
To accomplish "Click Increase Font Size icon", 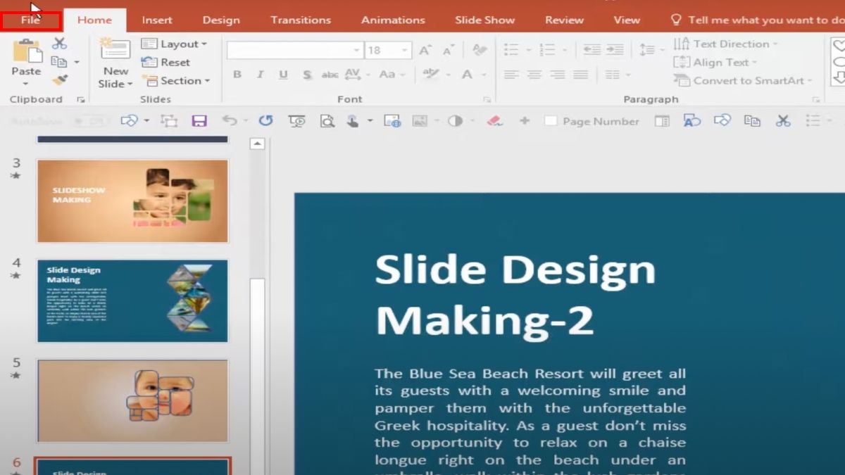I will point(425,50).
